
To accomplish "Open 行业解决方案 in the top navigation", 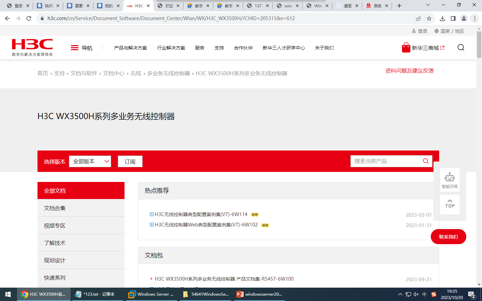I will [x=171, y=48].
